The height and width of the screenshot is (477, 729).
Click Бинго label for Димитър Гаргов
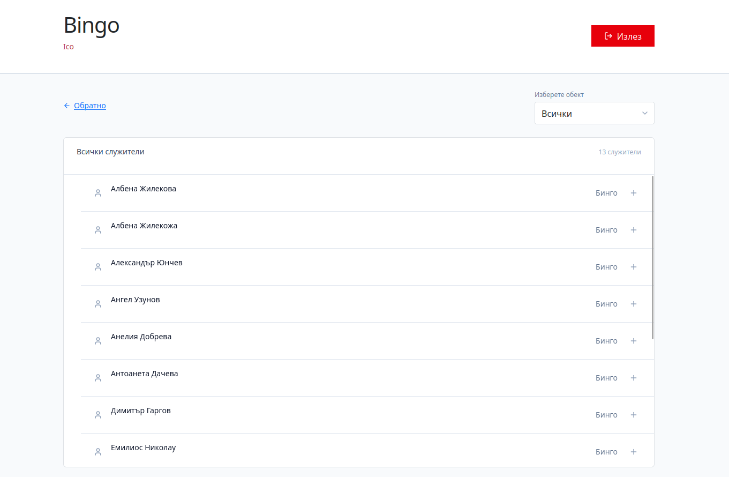click(606, 415)
